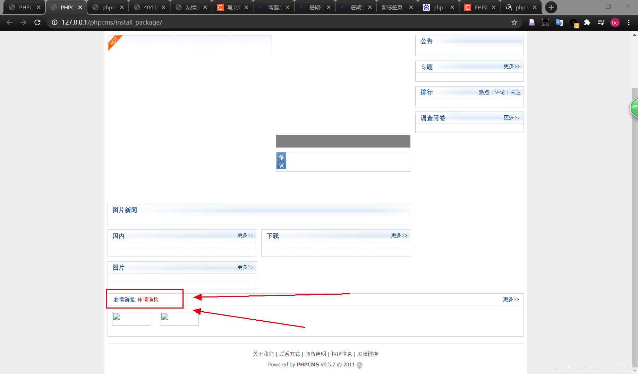This screenshot has width=638, height=374.
Task: Open 更多>> in the 图片 section
Action: coord(245,267)
